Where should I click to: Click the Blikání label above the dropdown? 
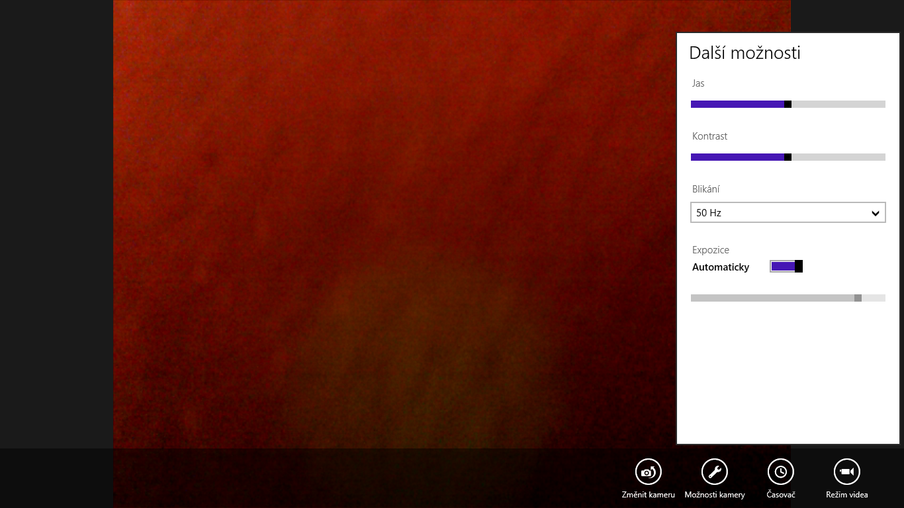coord(705,189)
